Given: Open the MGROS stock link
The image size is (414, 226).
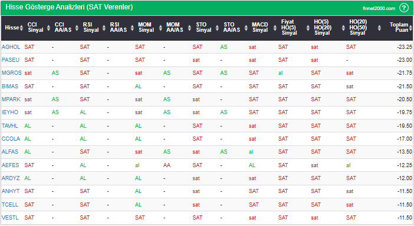Looking at the screenshot, I should click(12, 73).
